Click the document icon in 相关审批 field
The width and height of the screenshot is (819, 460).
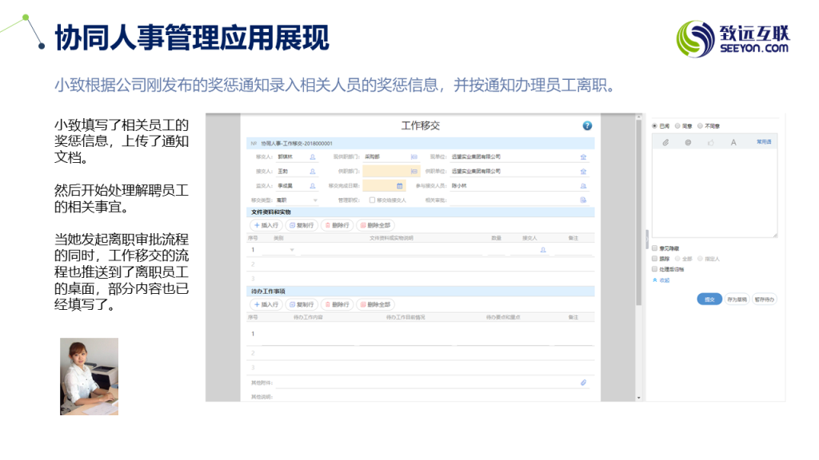583,200
